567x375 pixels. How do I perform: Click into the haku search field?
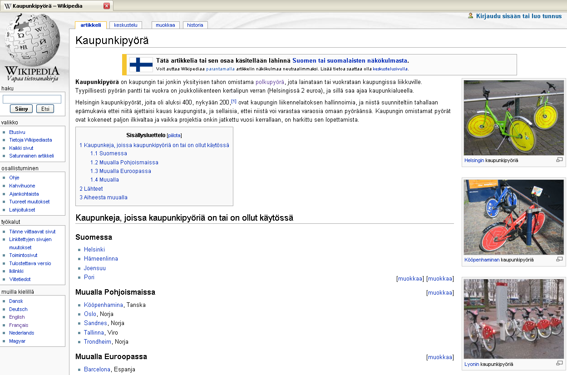[x=32, y=99]
